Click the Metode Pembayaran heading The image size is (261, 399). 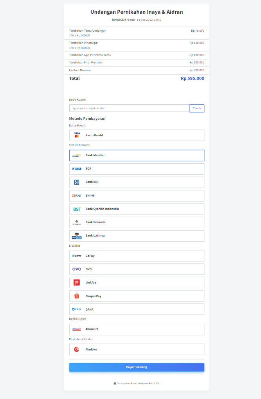tap(87, 119)
